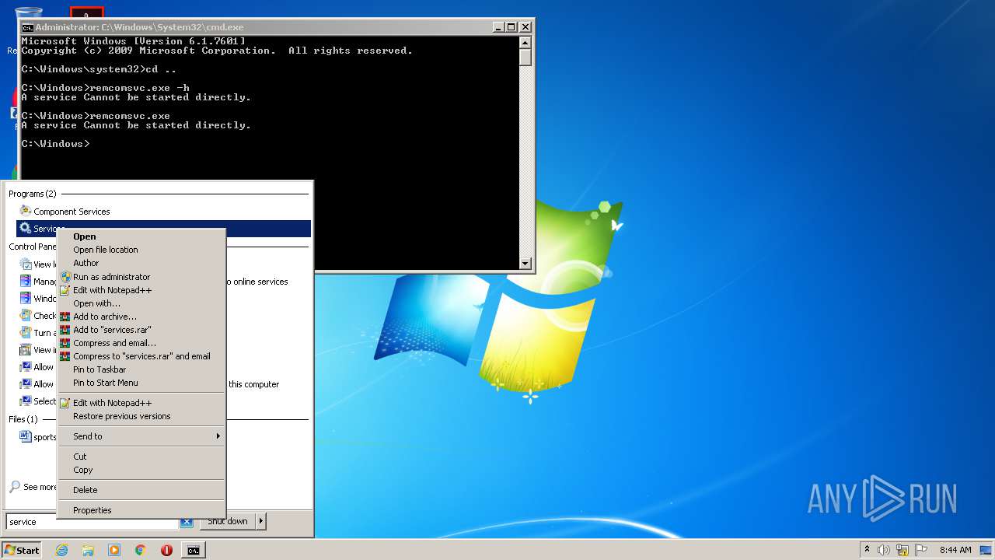Open Windows Explorer folder icon in taskbar
995x560 pixels.
click(x=88, y=550)
